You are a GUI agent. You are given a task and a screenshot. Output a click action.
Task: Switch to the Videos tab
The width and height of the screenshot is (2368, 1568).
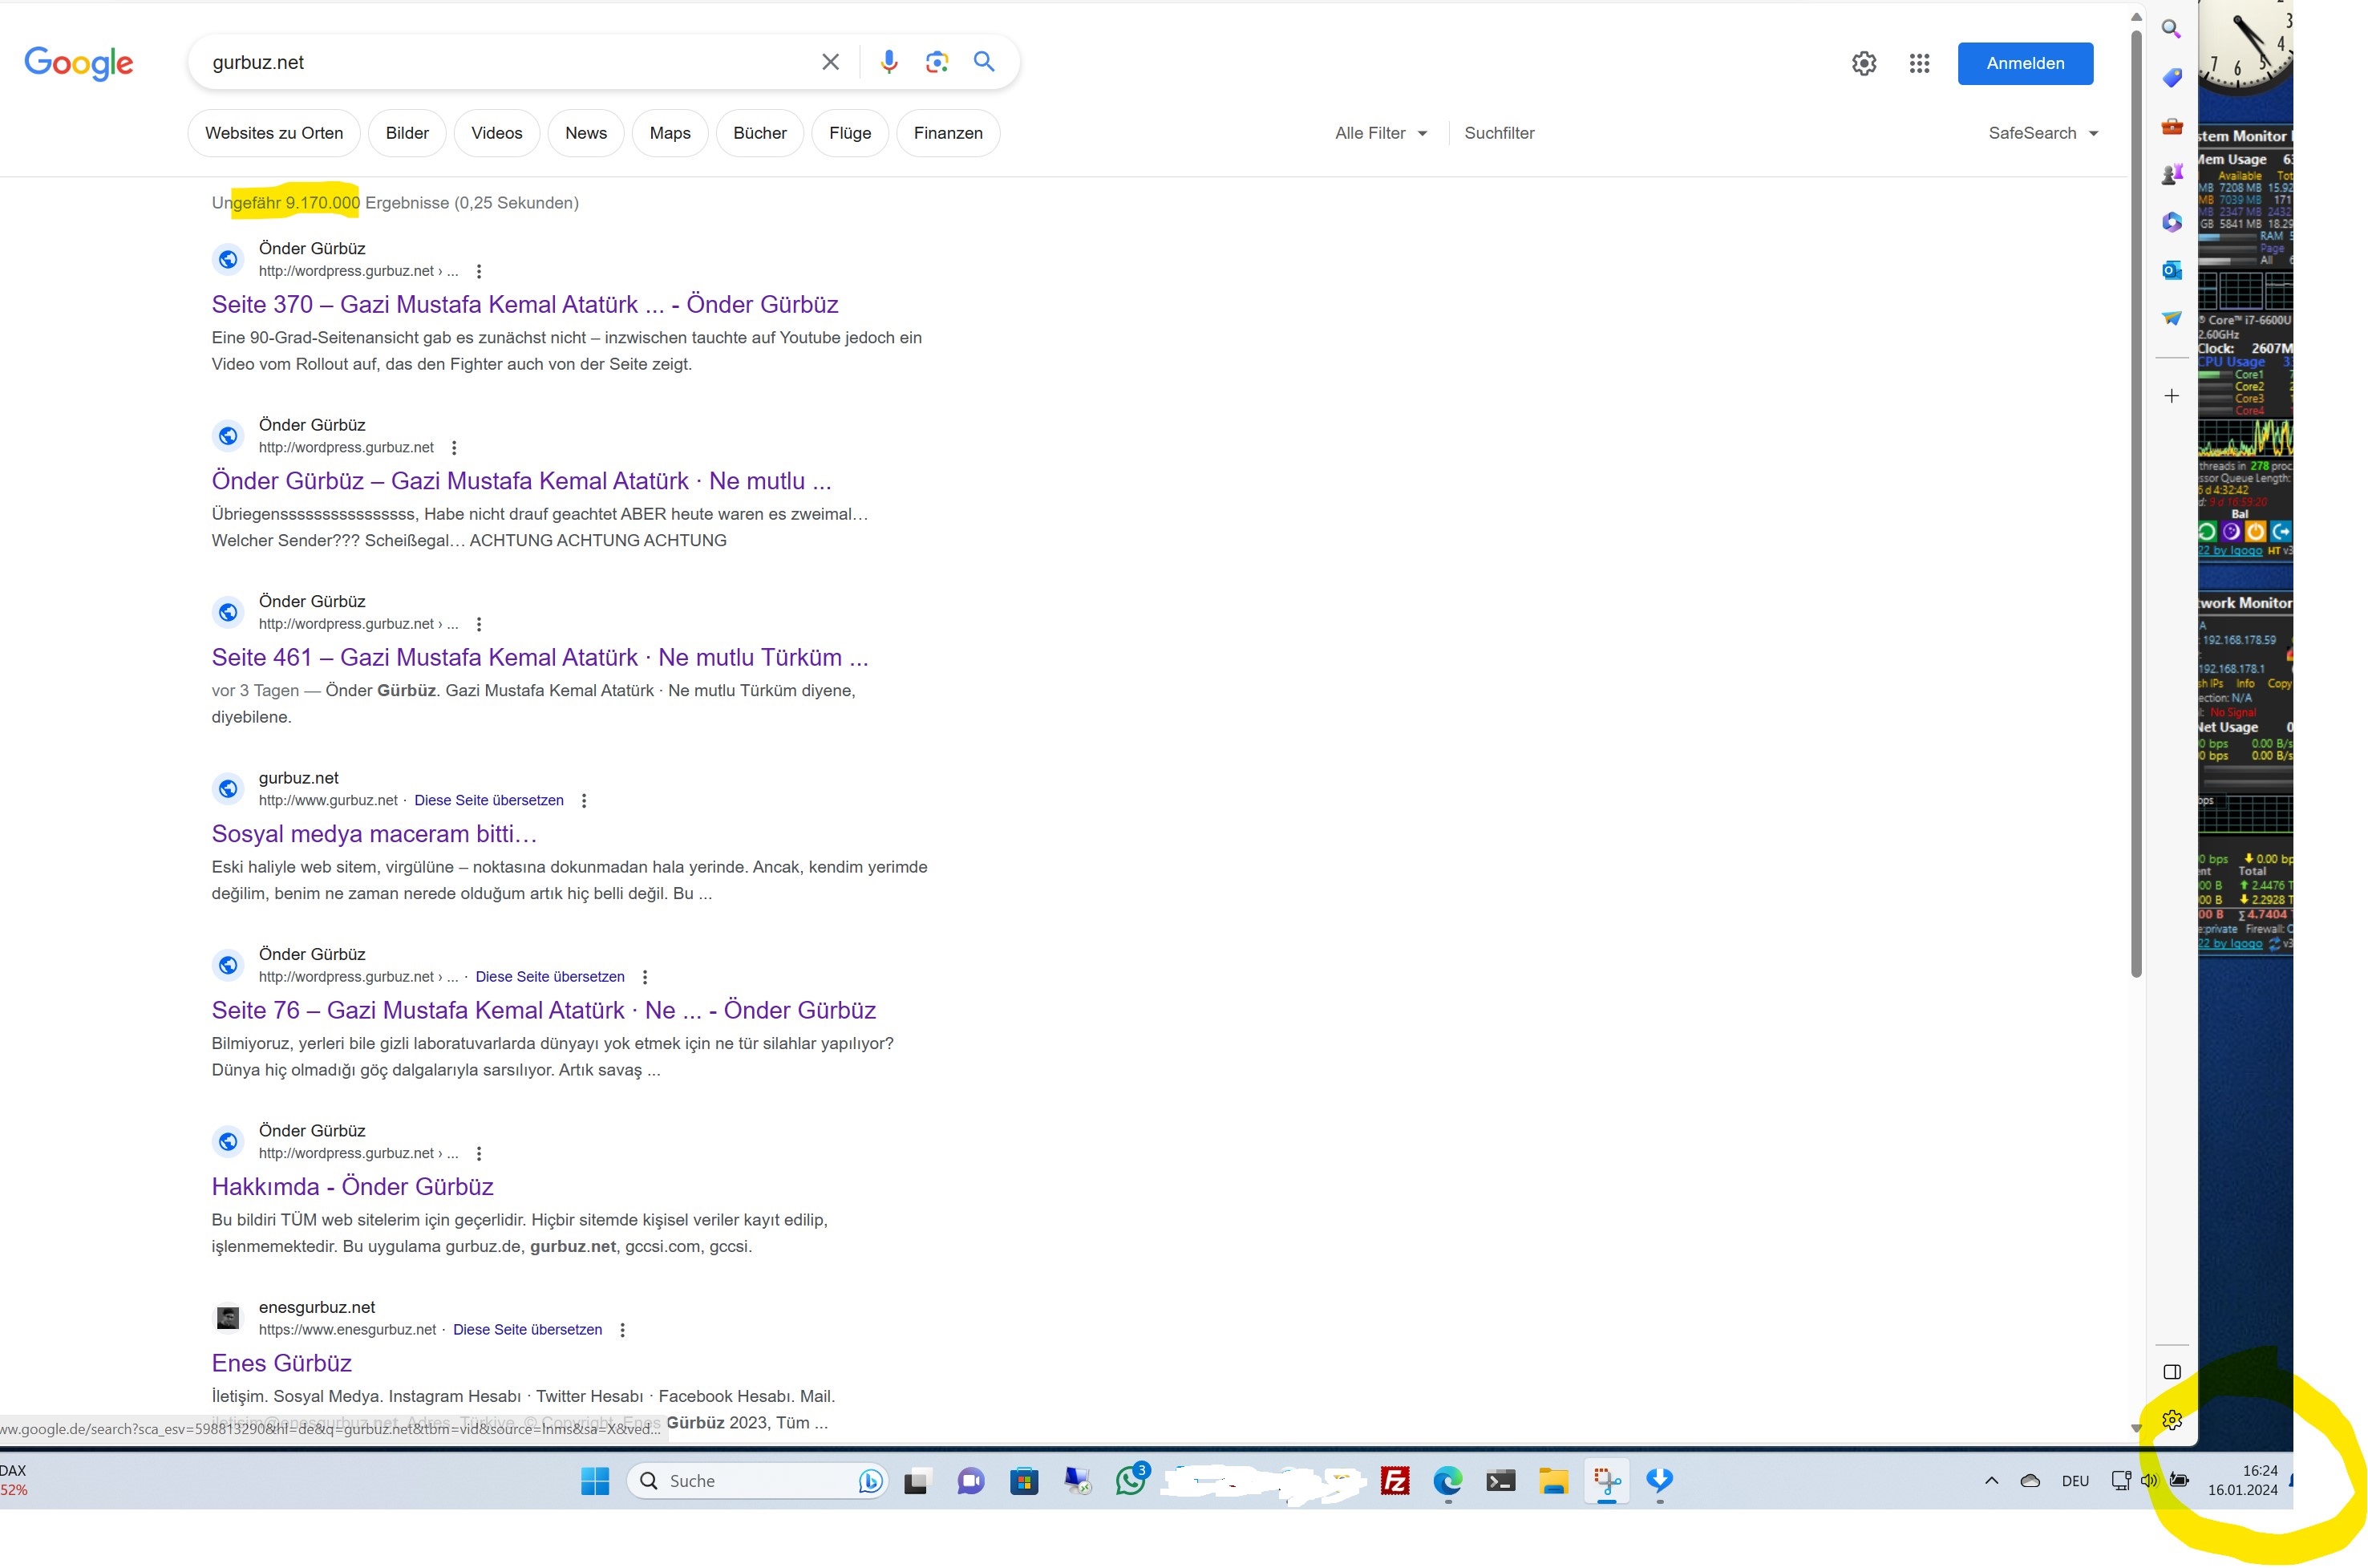pos(497,133)
